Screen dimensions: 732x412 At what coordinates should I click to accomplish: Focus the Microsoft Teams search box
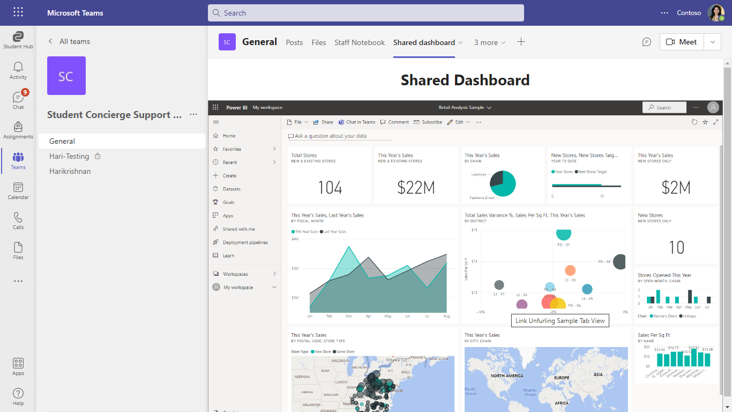click(366, 13)
